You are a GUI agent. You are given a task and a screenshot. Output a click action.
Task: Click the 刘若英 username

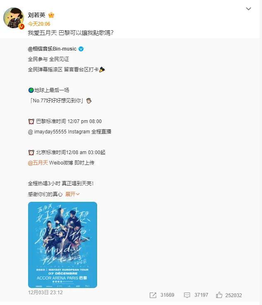coord(36,15)
